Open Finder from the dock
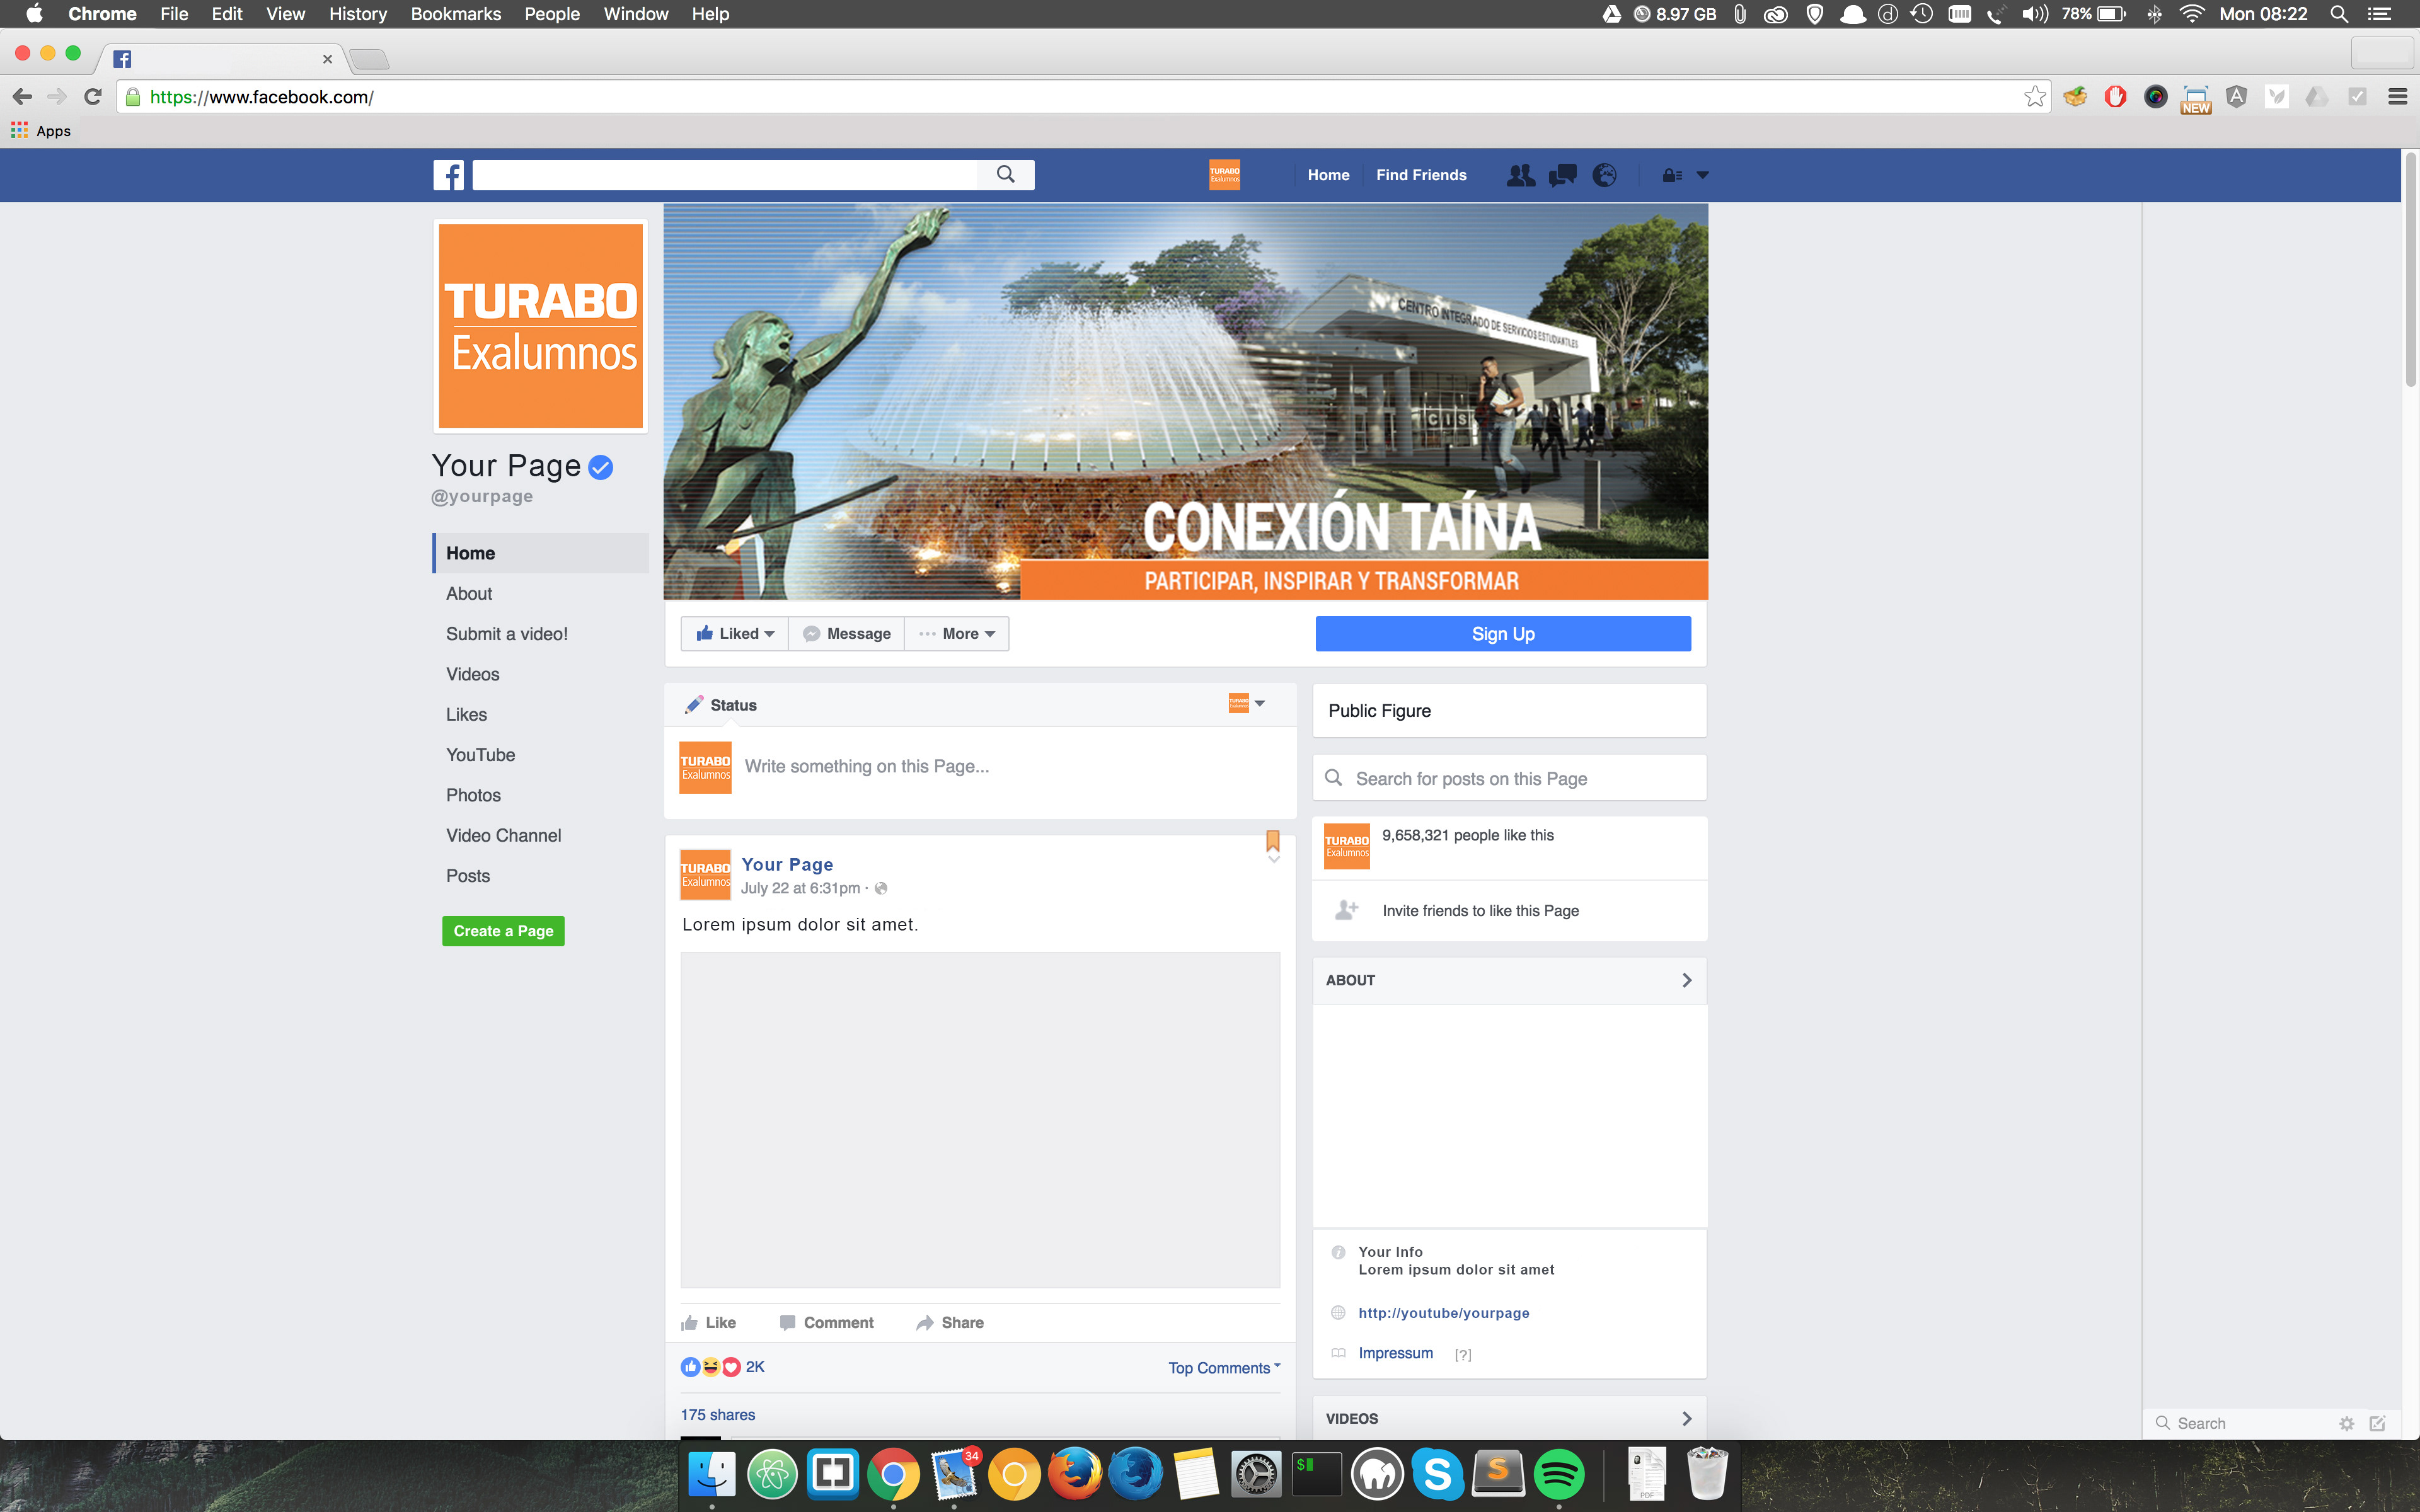The image size is (2420, 1512). pyautogui.click(x=712, y=1474)
